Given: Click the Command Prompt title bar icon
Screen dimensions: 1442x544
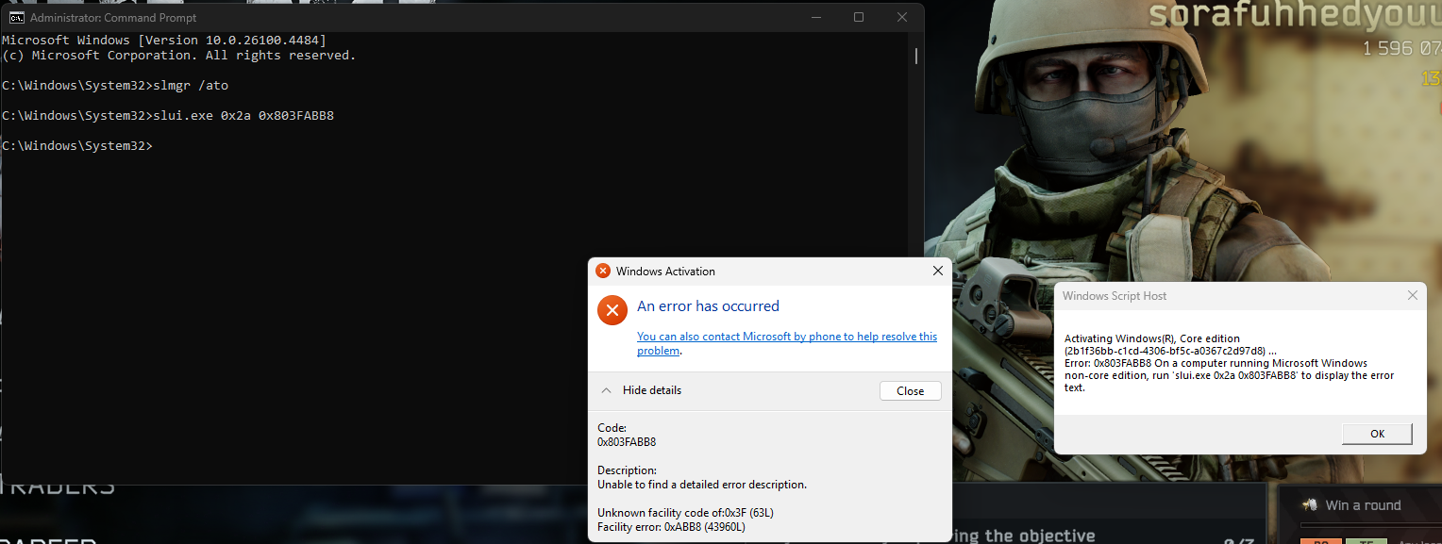Looking at the screenshot, I should click(x=16, y=17).
